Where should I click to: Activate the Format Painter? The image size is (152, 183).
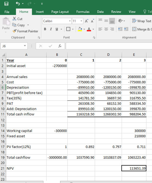click(x=25, y=31)
